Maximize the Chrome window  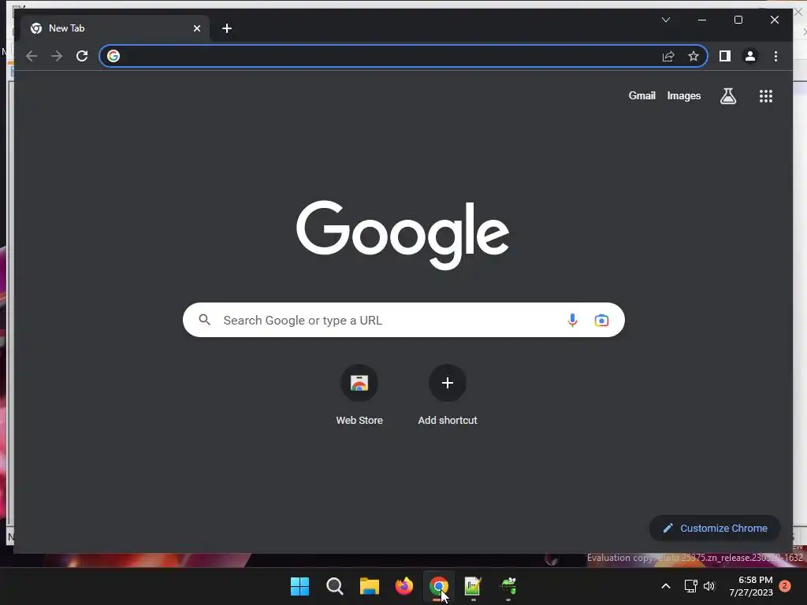738,20
